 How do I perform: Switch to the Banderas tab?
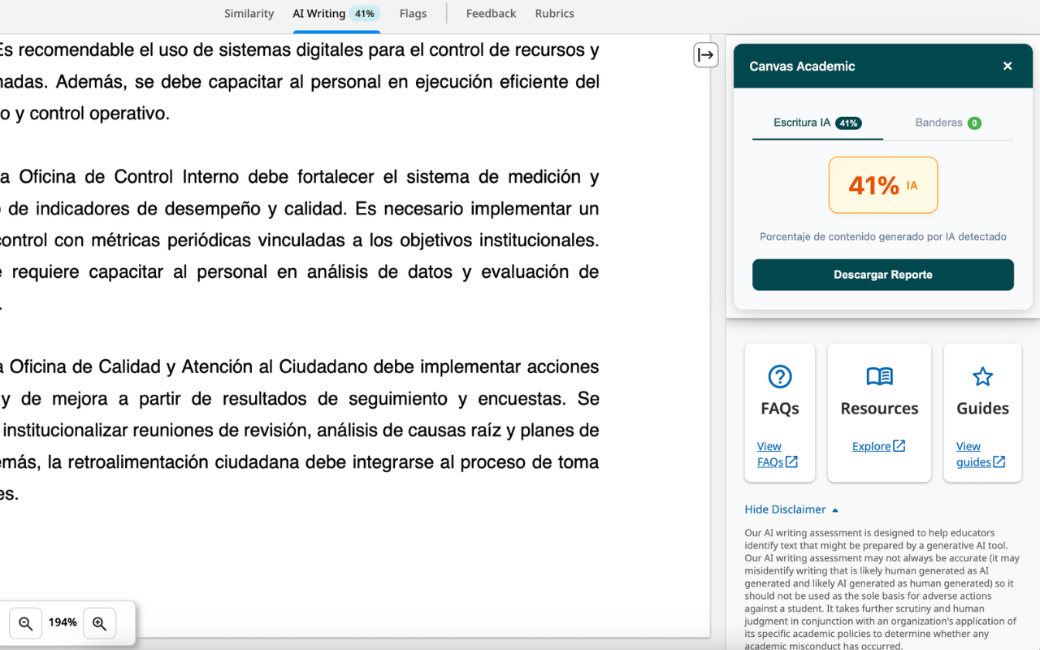(947, 123)
